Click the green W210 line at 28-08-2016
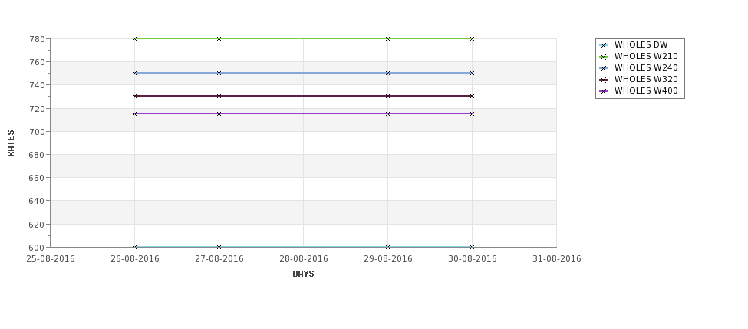The image size is (748, 329). click(303, 38)
